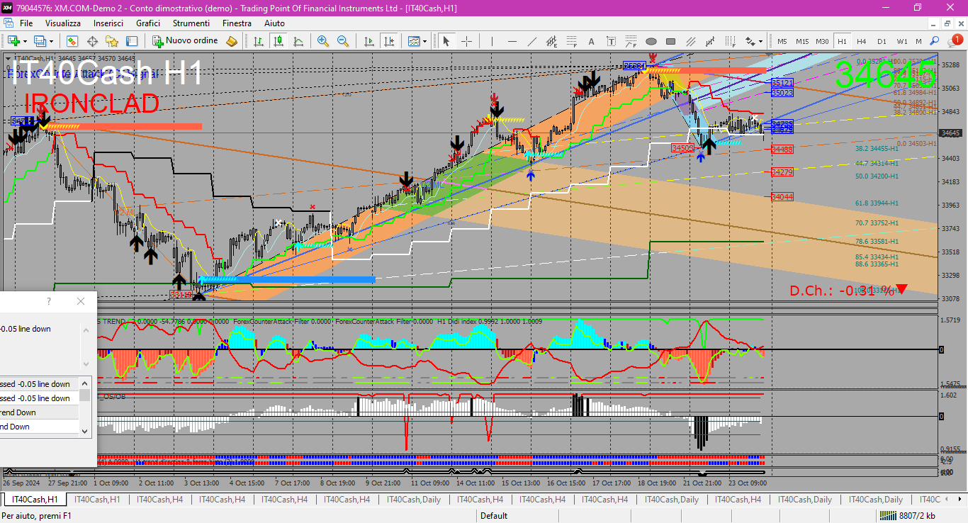Select the crosshair tool
The height and width of the screenshot is (523, 968).
tap(466, 41)
